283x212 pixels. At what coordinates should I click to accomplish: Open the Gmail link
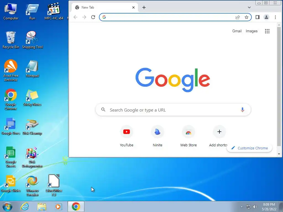click(237, 31)
